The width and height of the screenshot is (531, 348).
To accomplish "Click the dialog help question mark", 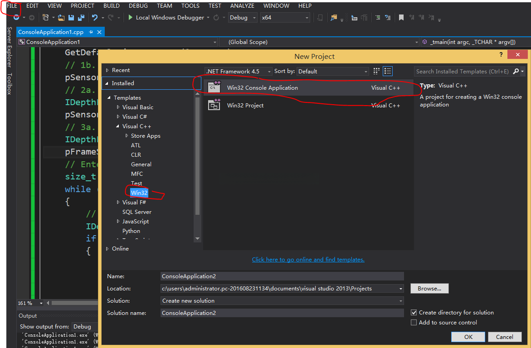I will click(x=501, y=55).
